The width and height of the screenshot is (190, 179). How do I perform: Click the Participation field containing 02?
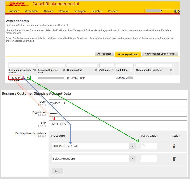(149, 146)
